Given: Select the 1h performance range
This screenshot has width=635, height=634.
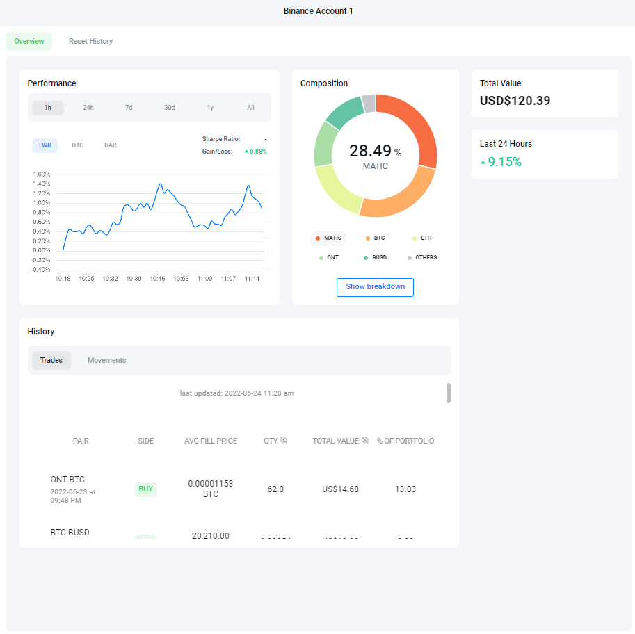Looking at the screenshot, I should tap(48, 108).
